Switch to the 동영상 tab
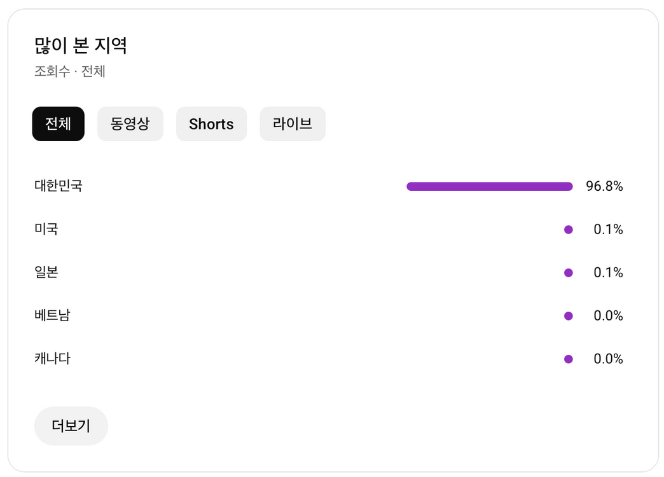The image size is (664, 477). (x=130, y=124)
